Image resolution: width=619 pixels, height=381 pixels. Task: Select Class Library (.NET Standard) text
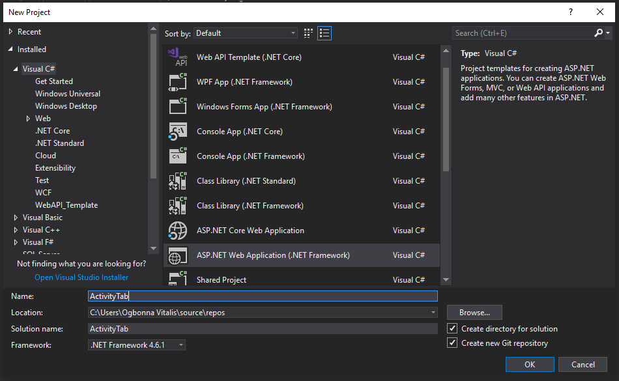coord(246,181)
